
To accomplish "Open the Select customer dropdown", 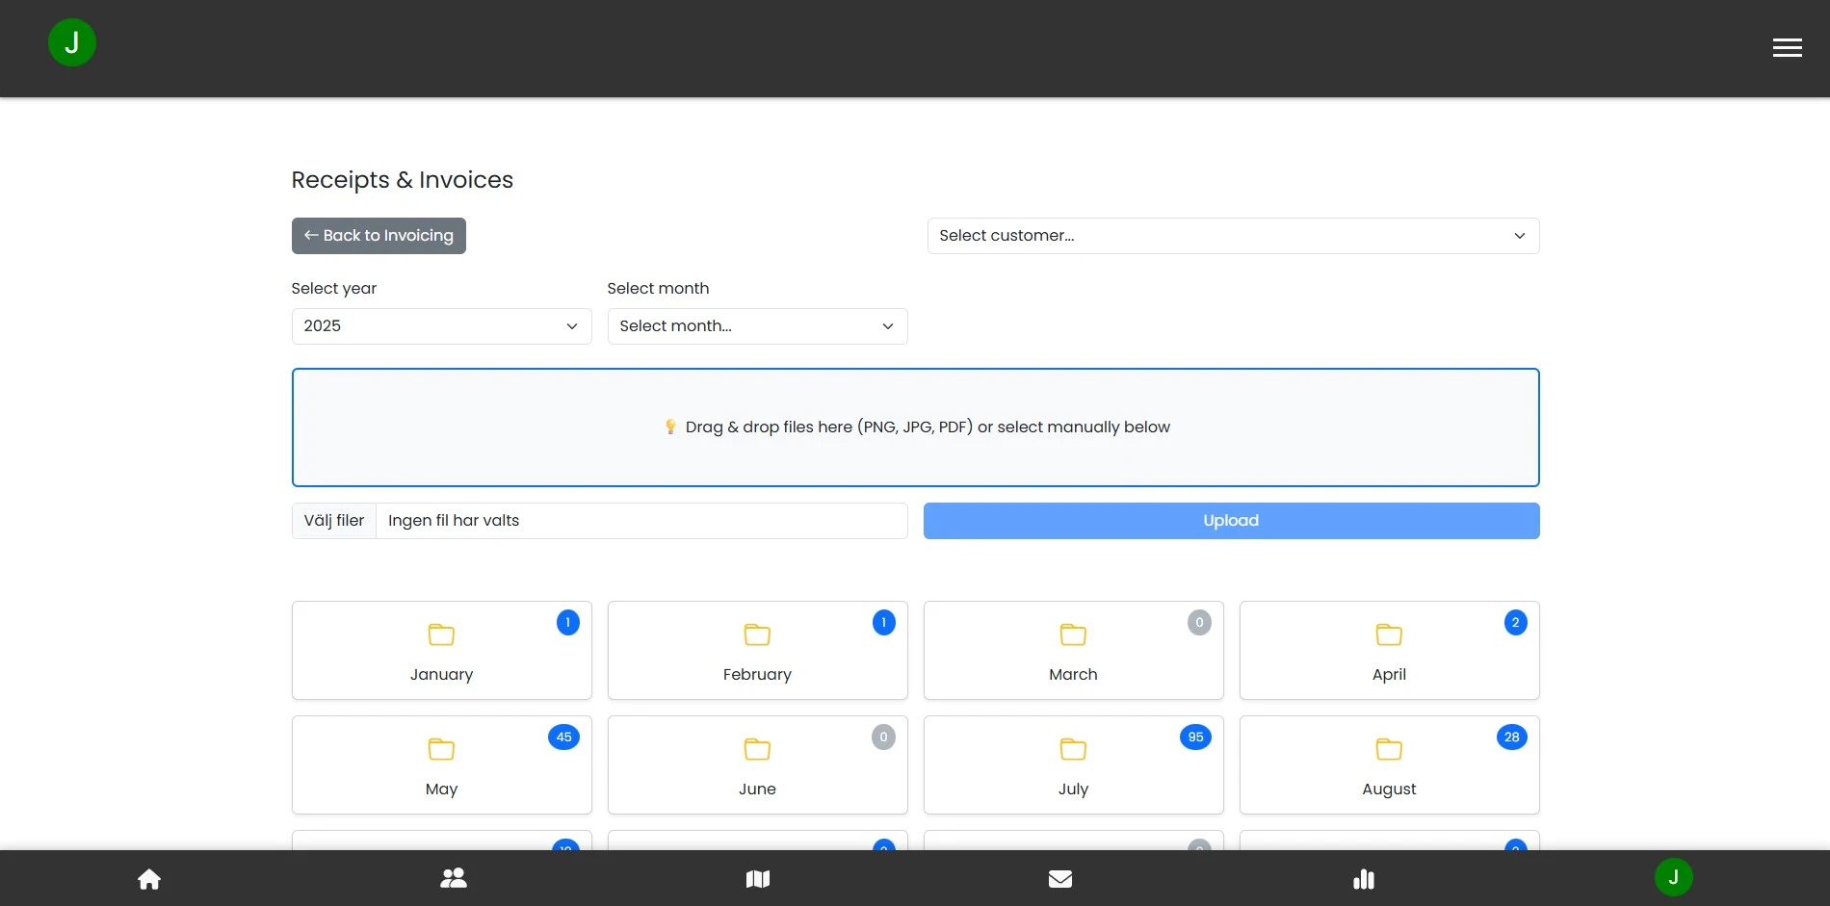I will 1232,236.
